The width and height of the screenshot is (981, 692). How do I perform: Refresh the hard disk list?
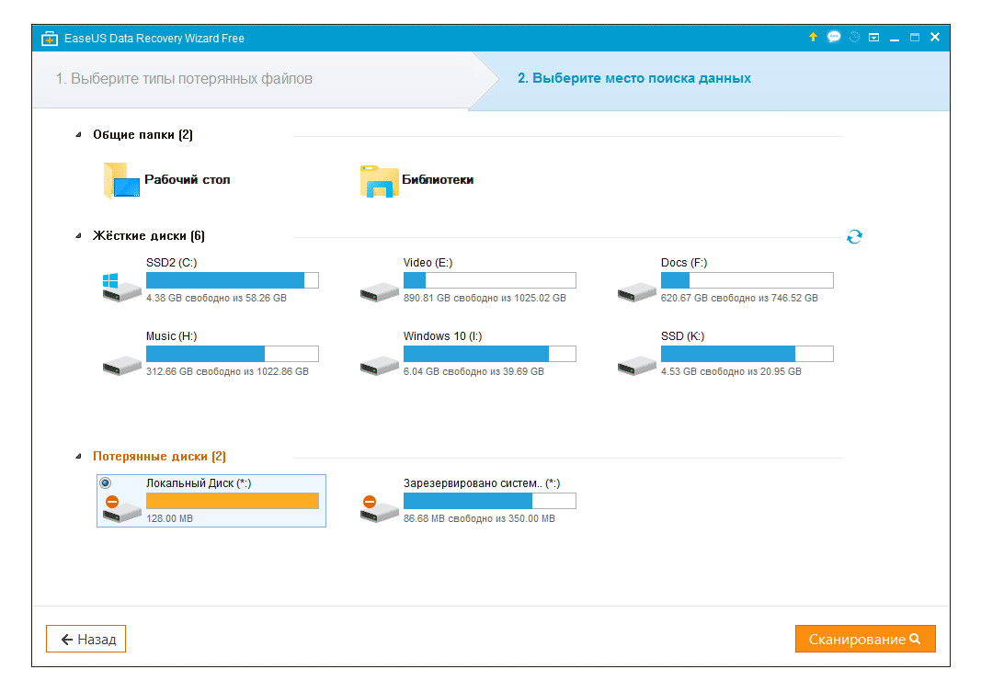coord(854,237)
